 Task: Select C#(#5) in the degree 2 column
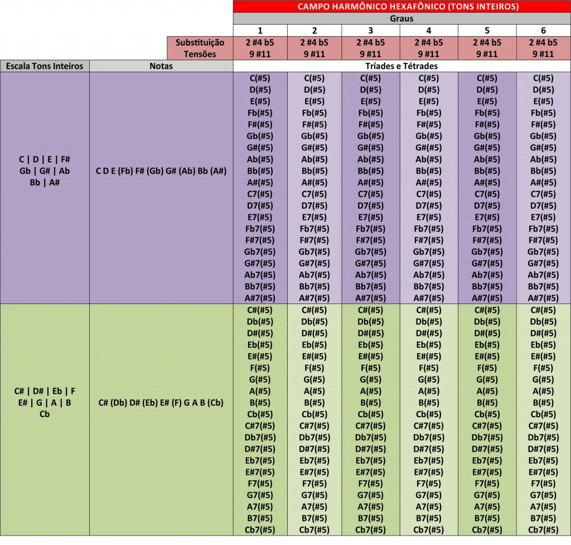314,310
